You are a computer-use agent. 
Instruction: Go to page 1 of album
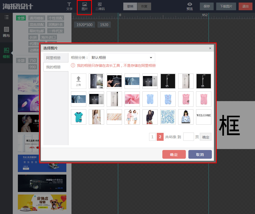click(152, 137)
